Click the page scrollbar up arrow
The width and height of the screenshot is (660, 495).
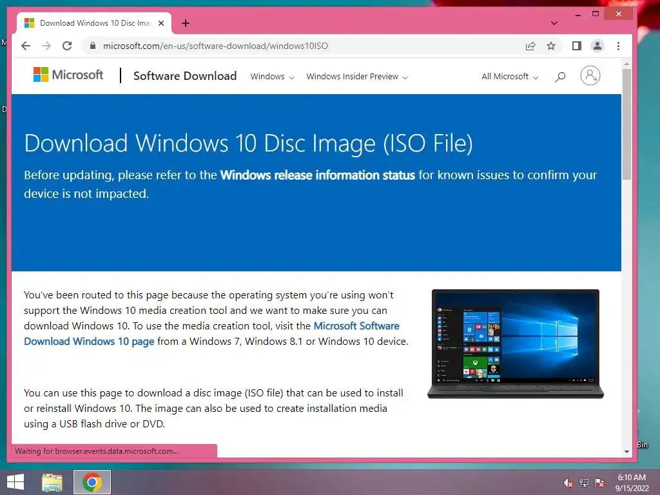tap(626, 64)
